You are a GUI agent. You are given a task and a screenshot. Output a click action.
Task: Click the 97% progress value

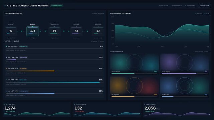[x=101, y=80]
